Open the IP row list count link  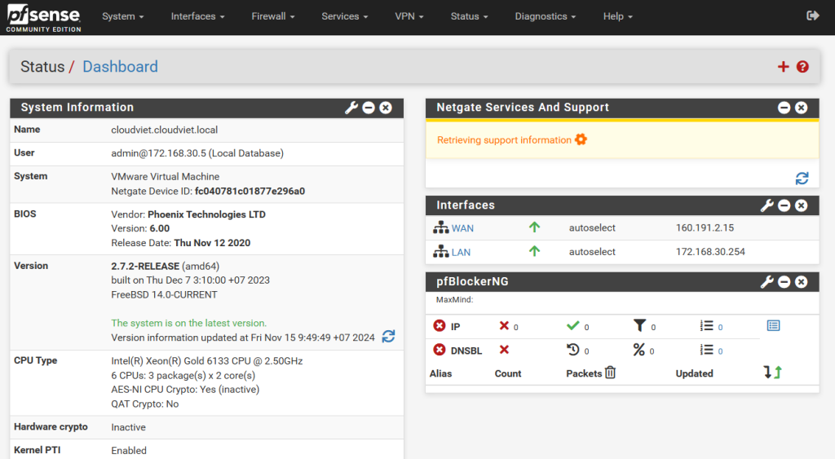coord(720,328)
